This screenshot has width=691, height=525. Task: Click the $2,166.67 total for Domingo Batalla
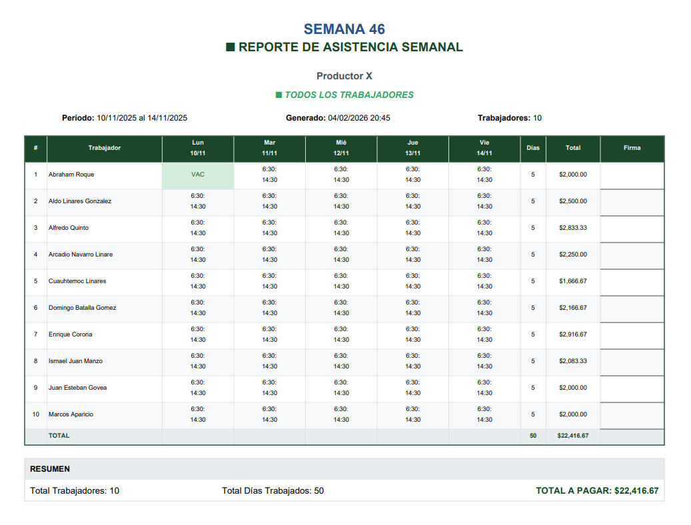(573, 308)
